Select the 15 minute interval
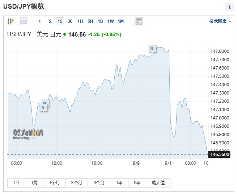 point(60,21)
